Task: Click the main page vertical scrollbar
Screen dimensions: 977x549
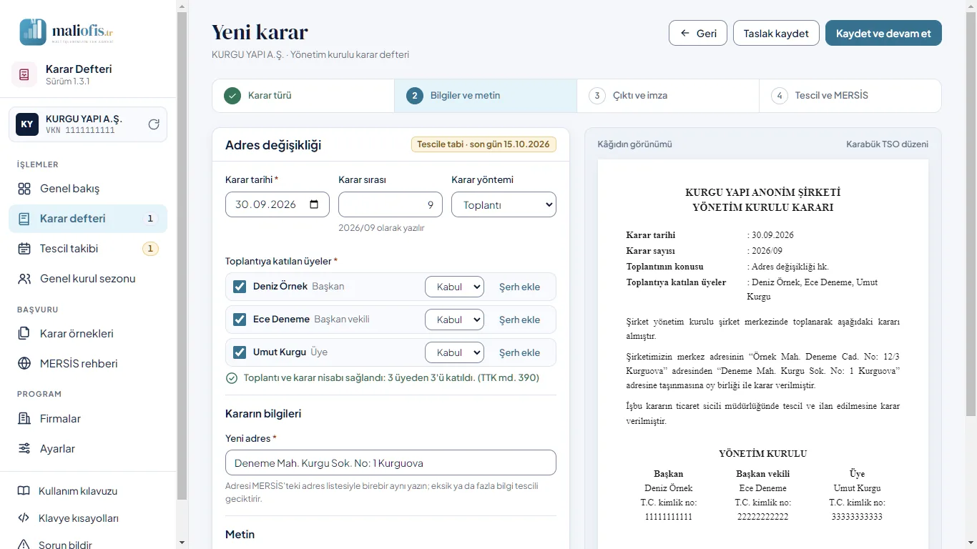Action: (x=971, y=214)
